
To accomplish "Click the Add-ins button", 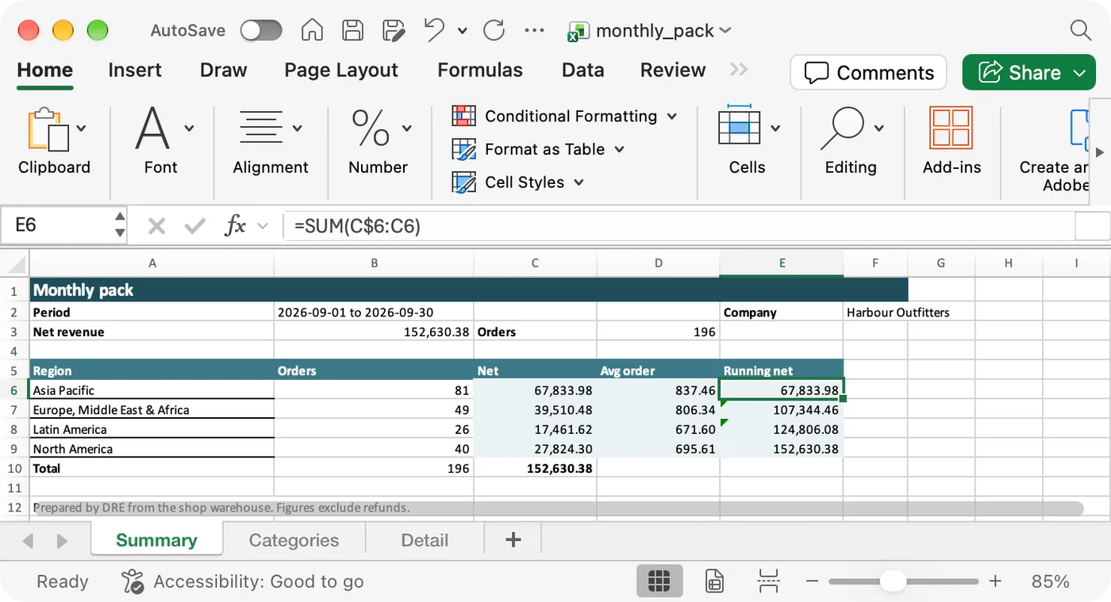I will click(x=951, y=140).
